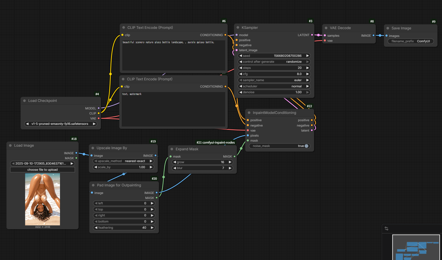
Task: Click choose file to upload button
Action: (x=42, y=170)
